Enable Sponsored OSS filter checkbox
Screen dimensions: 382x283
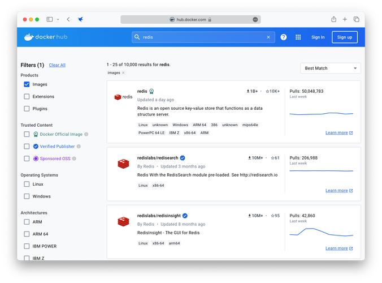pos(27,158)
